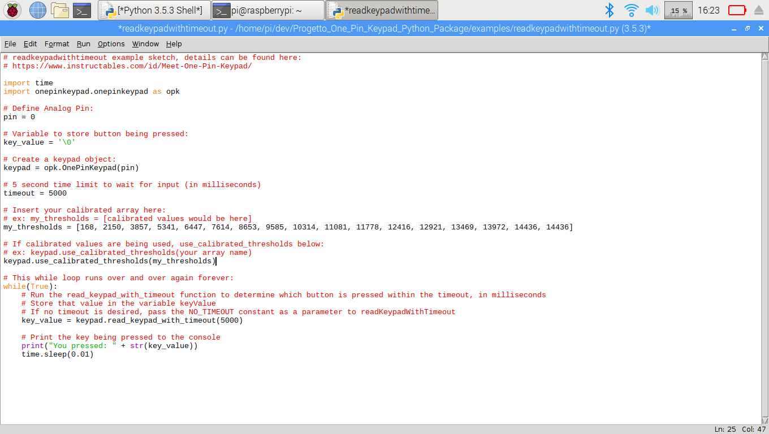Click the 'while(True):' line
The width and height of the screenshot is (769, 434).
click(31, 287)
